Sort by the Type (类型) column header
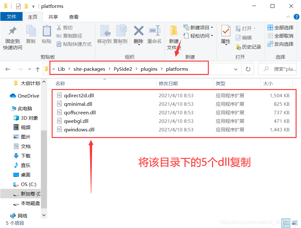 (x=237, y=84)
